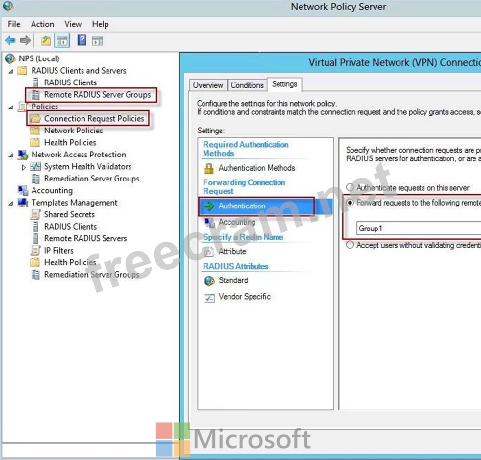Expand the System Health Validators node
481x460 pixels.
(x=23, y=167)
